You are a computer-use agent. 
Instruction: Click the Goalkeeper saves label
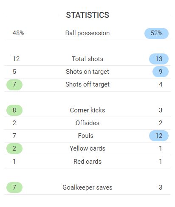[87, 187]
